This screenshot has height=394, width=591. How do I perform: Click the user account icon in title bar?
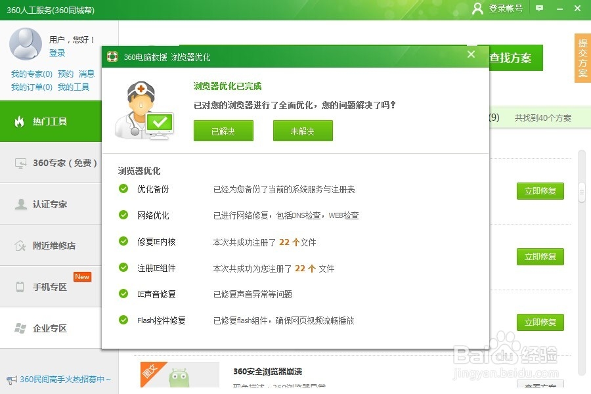point(477,9)
